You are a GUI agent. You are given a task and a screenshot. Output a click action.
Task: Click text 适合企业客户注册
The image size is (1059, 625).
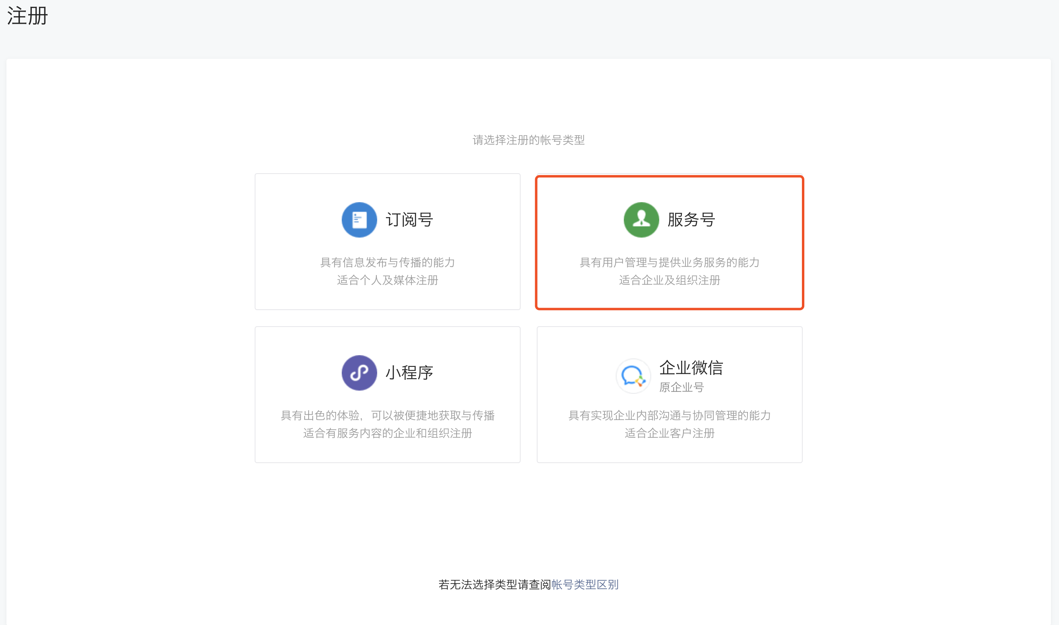[x=670, y=433]
